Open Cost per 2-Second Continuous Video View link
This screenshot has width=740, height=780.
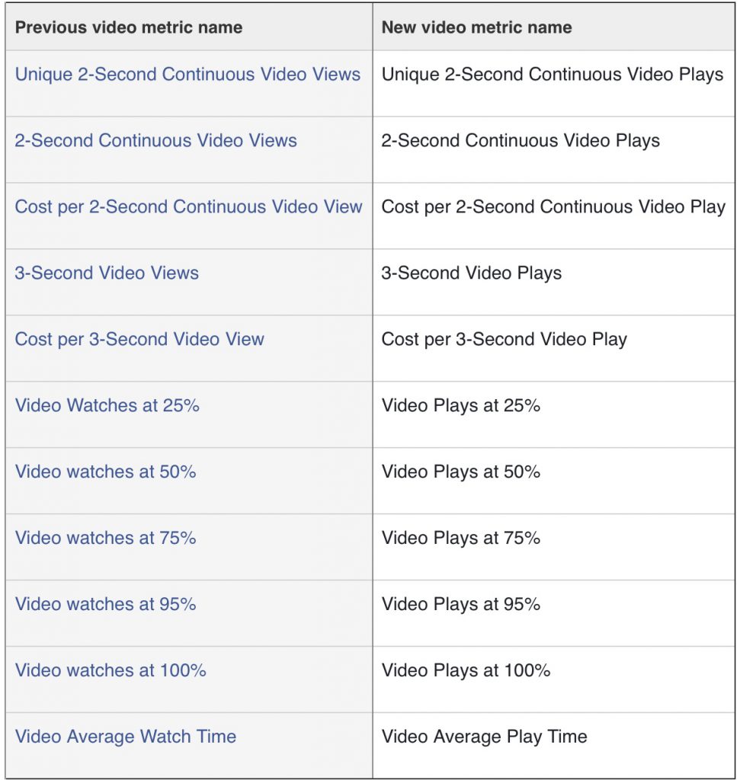click(x=188, y=207)
